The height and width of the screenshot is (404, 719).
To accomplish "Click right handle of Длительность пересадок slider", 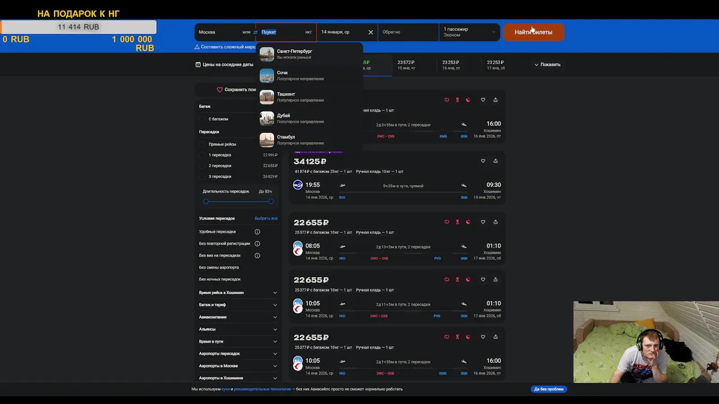I will coord(271,201).
